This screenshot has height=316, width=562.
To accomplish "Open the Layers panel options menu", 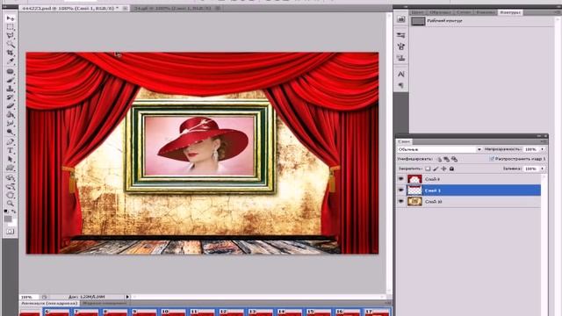I will pos(544,142).
